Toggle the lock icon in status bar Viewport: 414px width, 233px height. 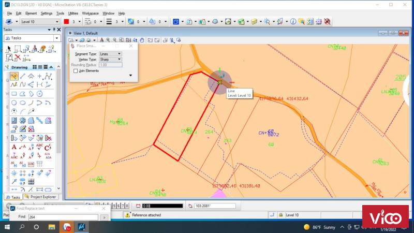pyautogui.click(x=280, y=215)
